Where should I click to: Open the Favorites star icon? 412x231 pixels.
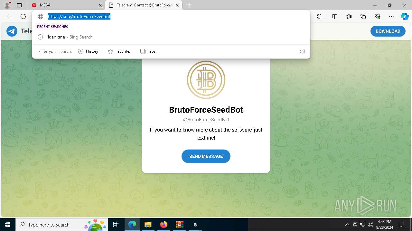(x=349, y=16)
